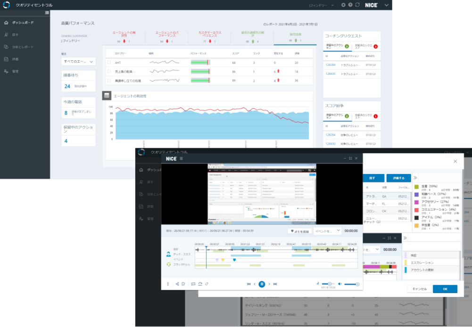This screenshot has width=472, height=327.
Task: Open the three-dot player options menu
Action: (167, 284)
